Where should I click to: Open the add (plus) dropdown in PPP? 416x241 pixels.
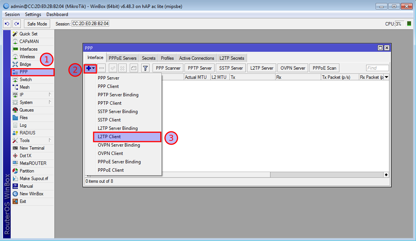[x=90, y=68]
